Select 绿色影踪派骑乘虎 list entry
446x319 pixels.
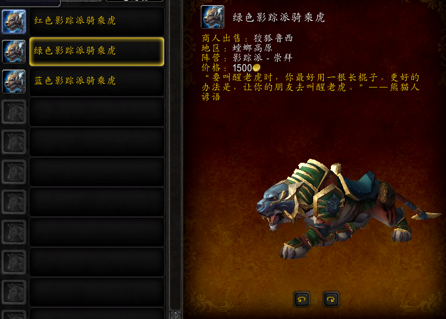[97, 52]
